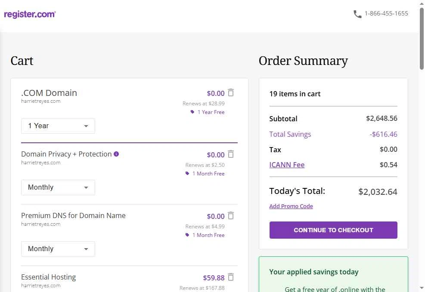Open Premium DNS Monthly billing dropdown
The height and width of the screenshot is (292, 425).
[x=58, y=249]
